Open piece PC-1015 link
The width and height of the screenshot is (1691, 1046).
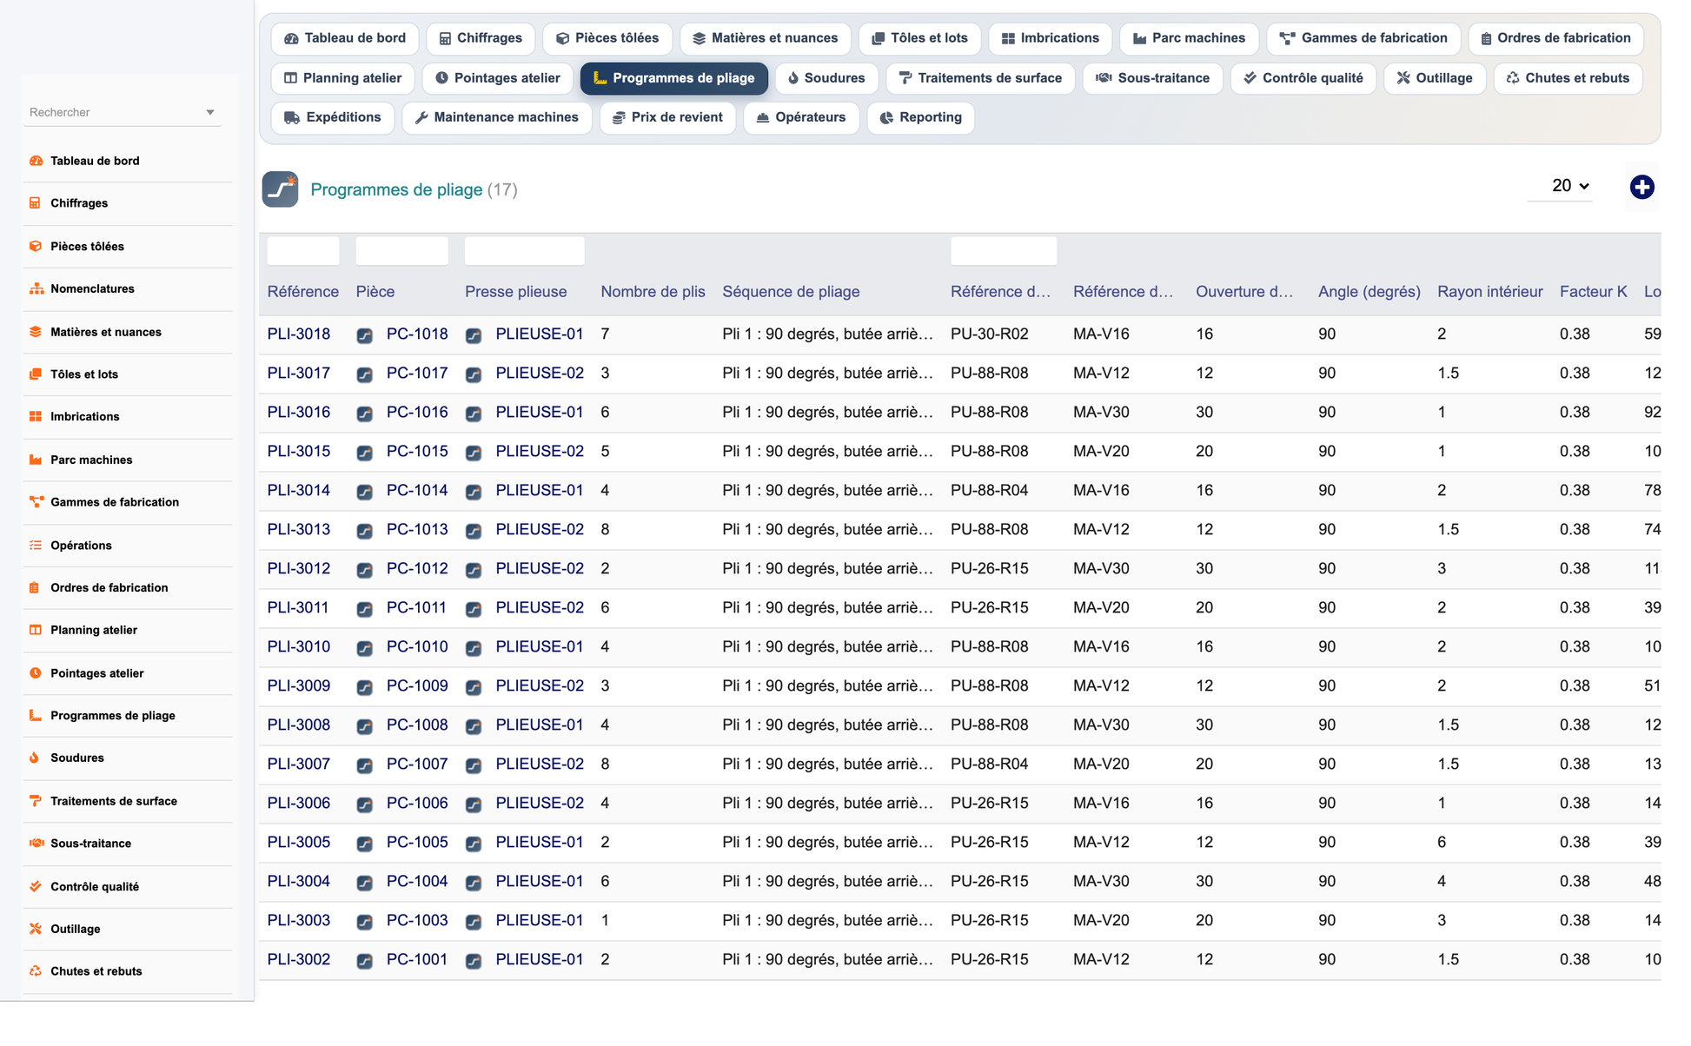click(x=417, y=451)
